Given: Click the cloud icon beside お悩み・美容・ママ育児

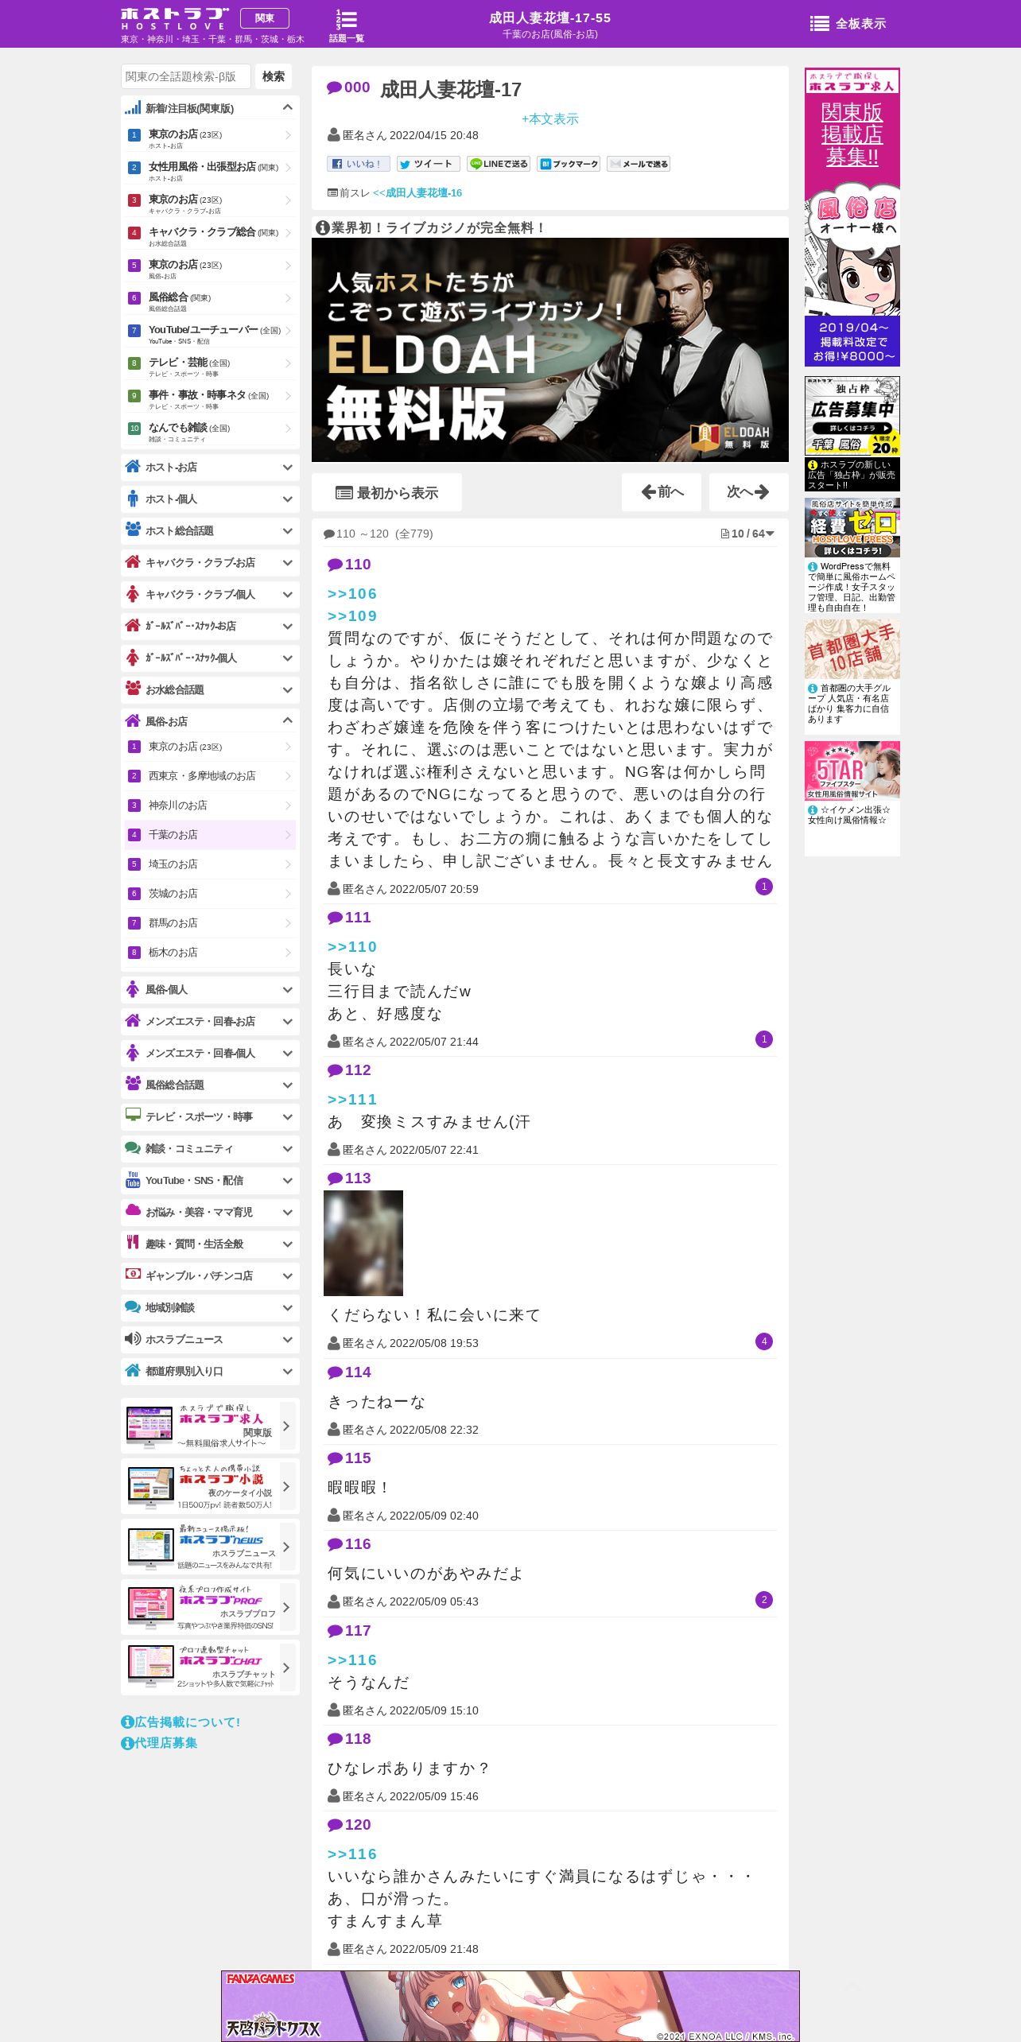Looking at the screenshot, I should (x=133, y=1210).
